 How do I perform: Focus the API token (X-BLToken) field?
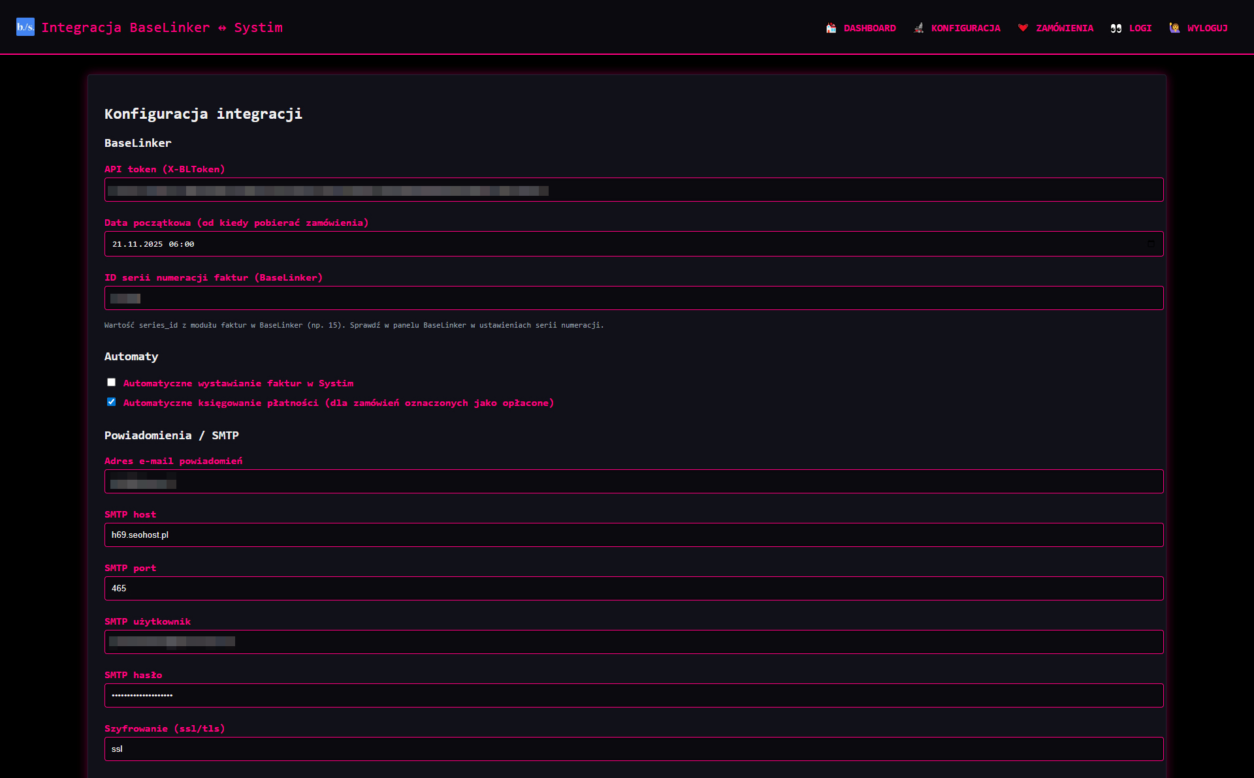[634, 189]
